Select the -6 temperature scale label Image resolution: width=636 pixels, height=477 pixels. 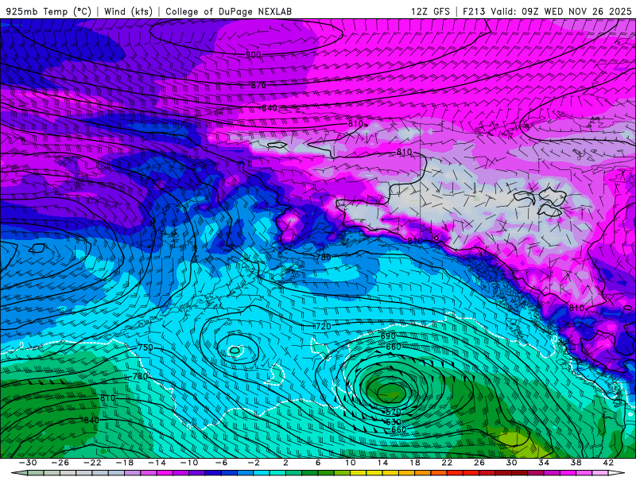(x=222, y=463)
